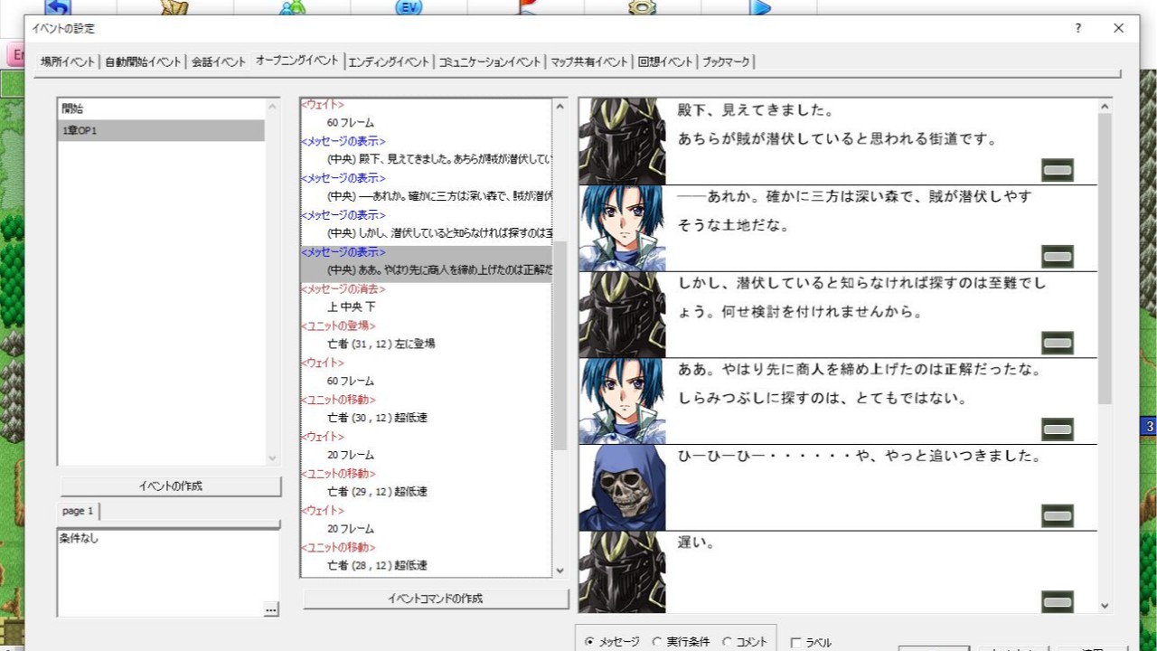Click the event list scroll-up arrow
The width and height of the screenshot is (1157, 651).
pos(273,107)
